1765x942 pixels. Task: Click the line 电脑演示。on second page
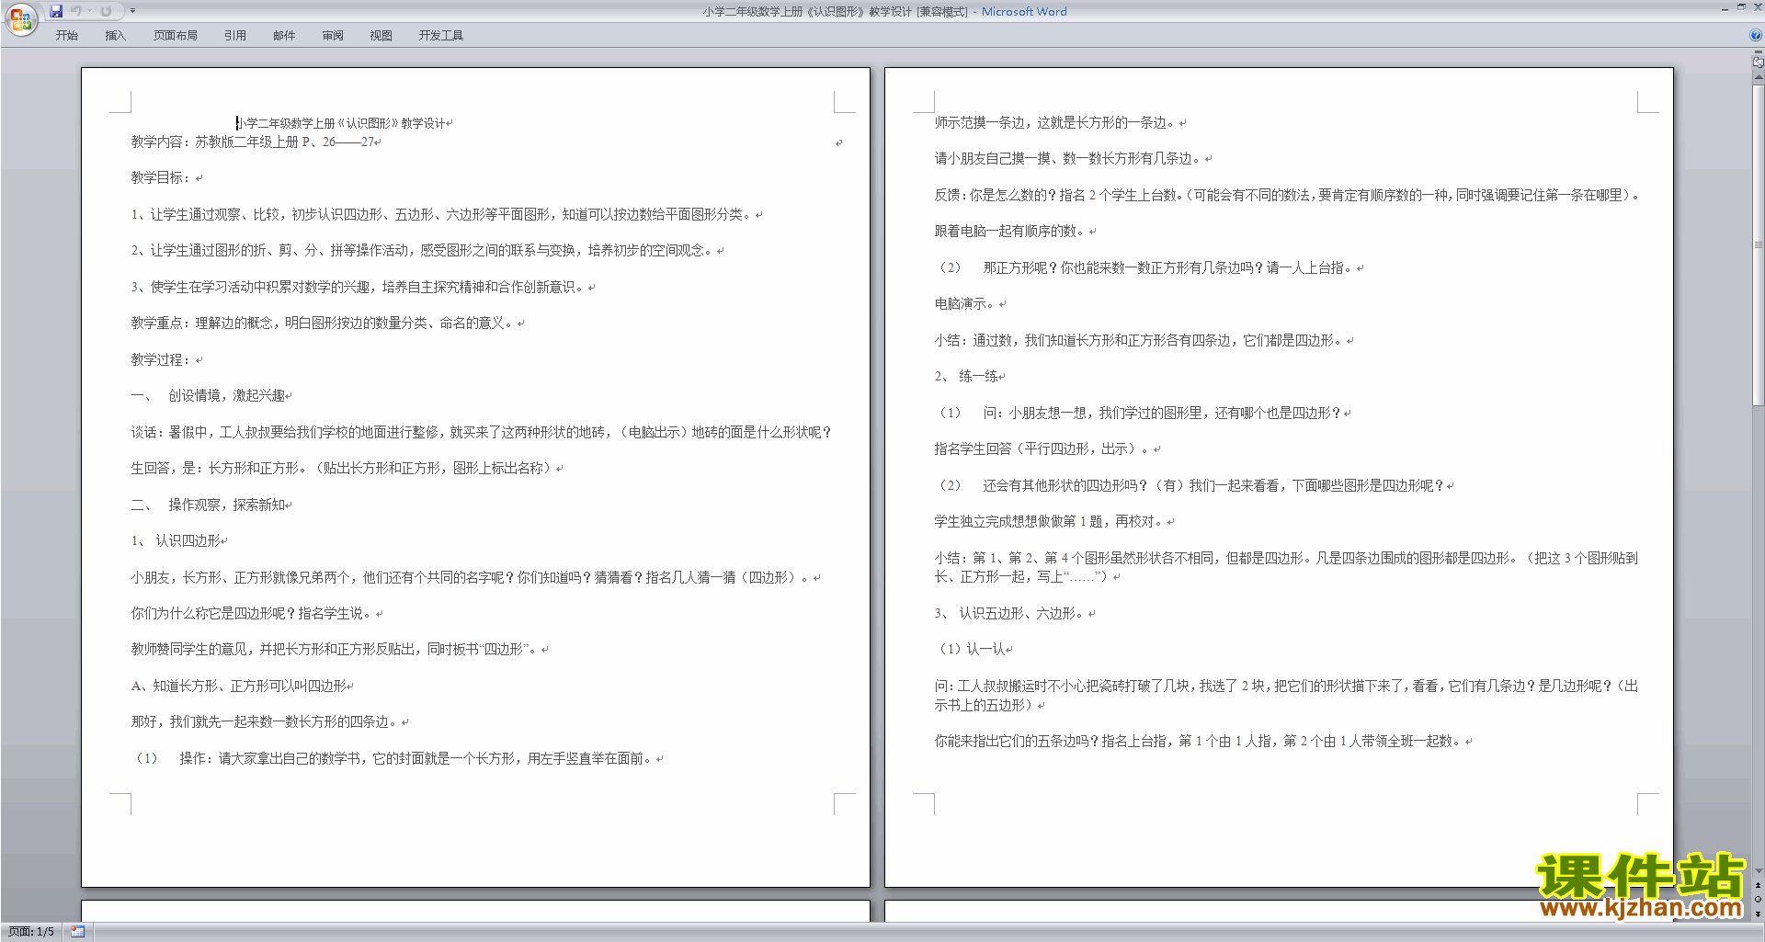click(x=967, y=303)
